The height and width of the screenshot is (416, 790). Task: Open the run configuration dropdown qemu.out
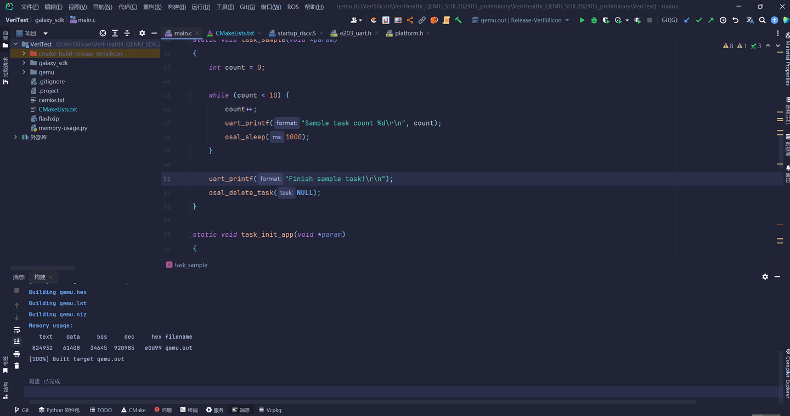pos(520,20)
